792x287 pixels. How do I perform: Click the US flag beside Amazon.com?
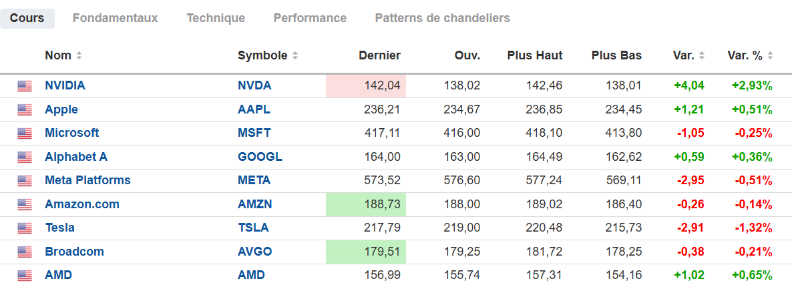[x=25, y=204]
